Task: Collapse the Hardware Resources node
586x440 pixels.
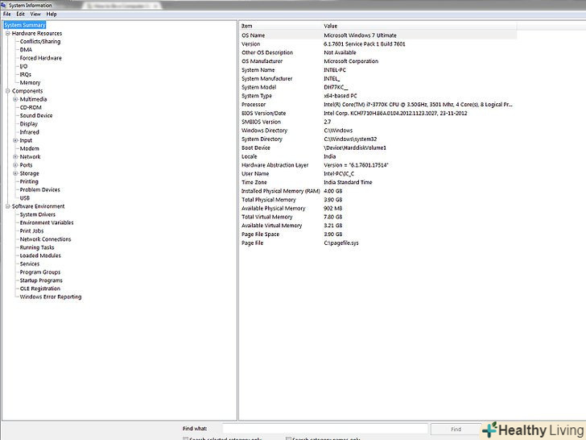Action: click(x=7, y=33)
